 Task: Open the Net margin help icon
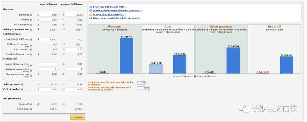(x=31, y=109)
